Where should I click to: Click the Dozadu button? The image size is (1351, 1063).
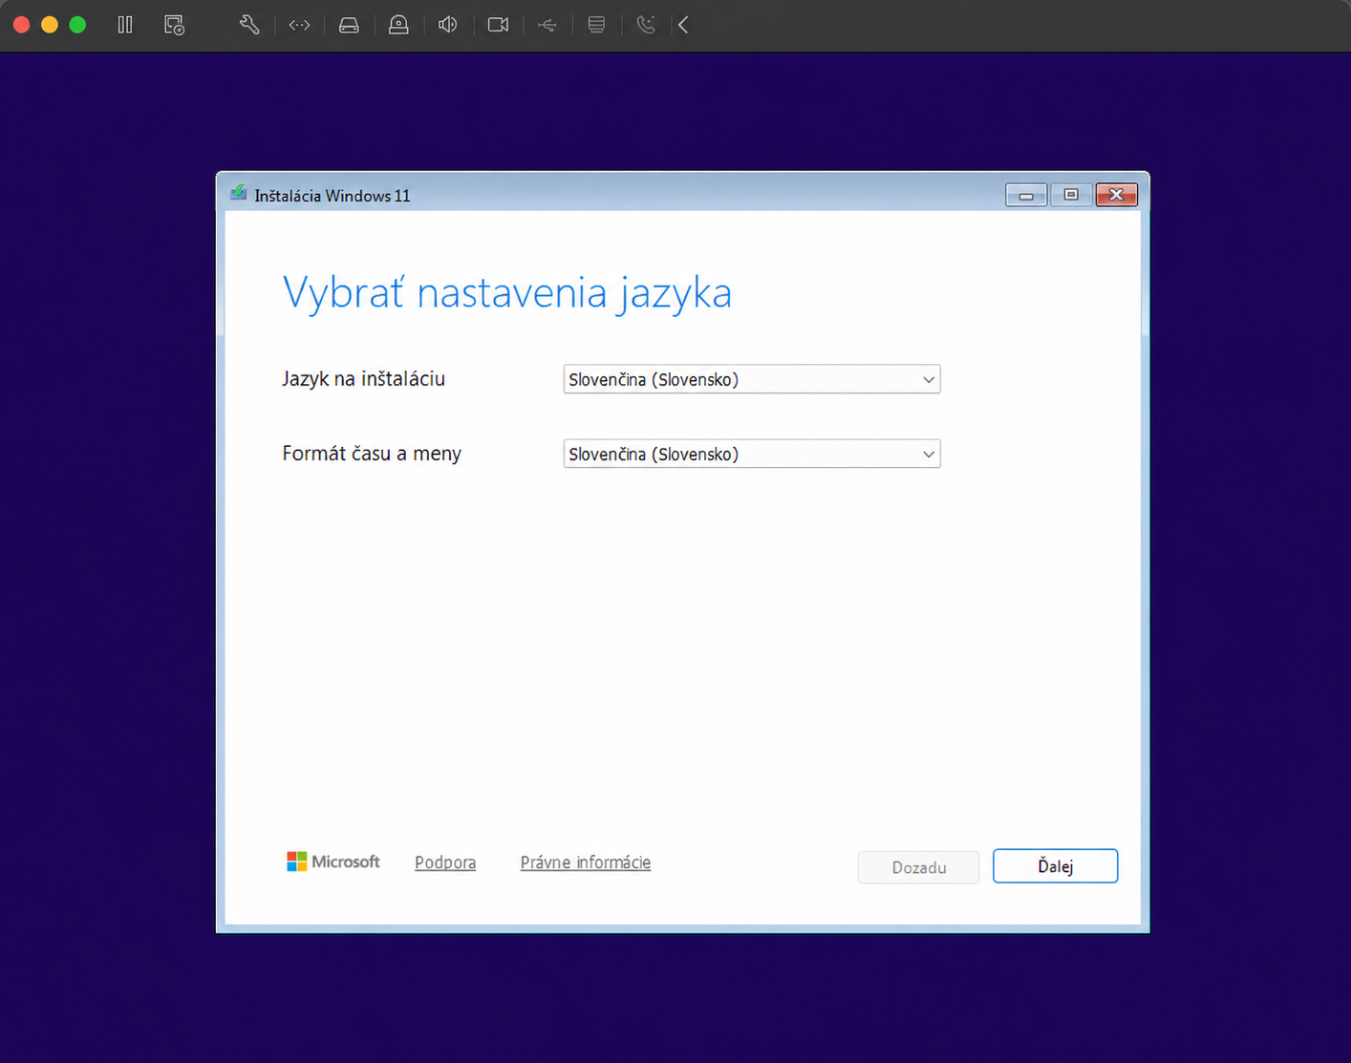pos(918,867)
